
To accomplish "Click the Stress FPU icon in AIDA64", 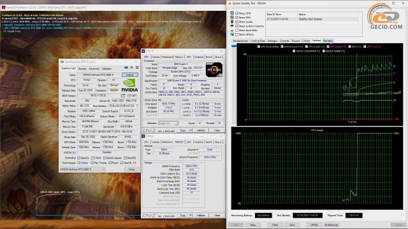I will (x=232, y=17).
